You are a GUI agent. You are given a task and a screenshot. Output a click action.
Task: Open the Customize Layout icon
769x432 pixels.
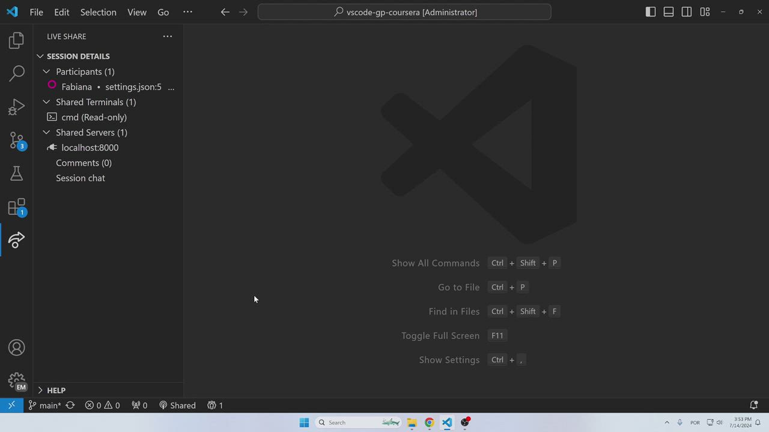click(705, 12)
